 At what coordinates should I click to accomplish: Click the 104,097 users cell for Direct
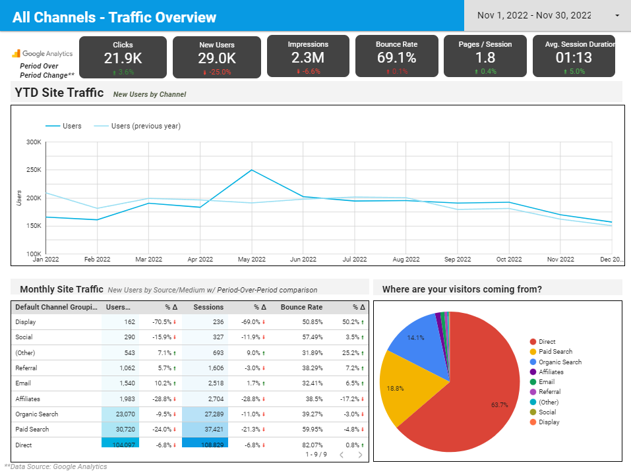pos(120,443)
